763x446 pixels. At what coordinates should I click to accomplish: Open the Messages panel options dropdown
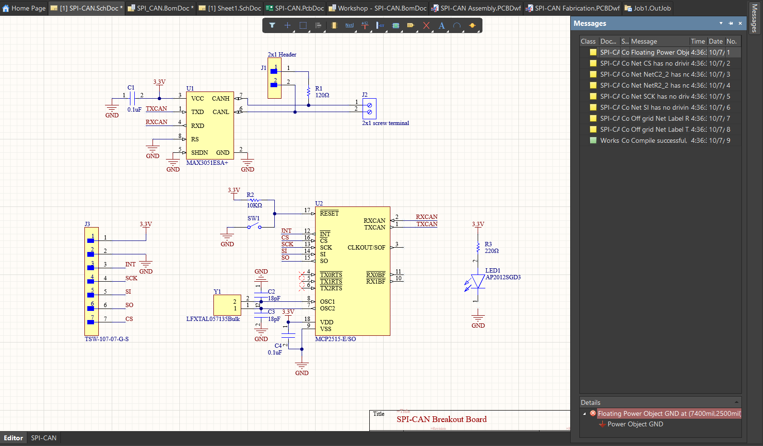721,23
